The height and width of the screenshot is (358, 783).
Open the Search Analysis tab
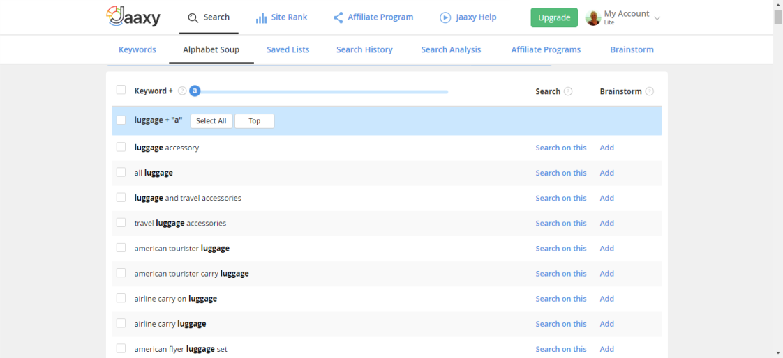click(451, 50)
